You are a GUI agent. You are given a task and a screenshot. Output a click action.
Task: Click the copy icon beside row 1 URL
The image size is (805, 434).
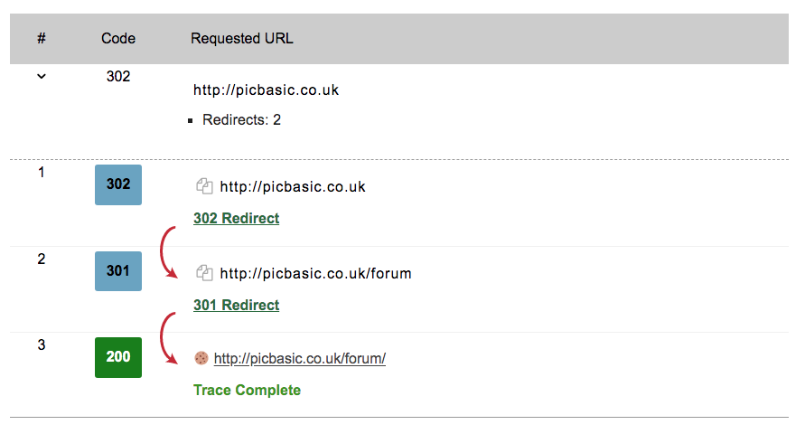[x=204, y=186]
